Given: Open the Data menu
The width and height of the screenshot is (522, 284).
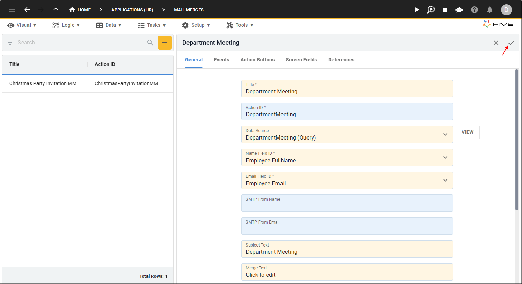Looking at the screenshot, I should coord(109,25).
